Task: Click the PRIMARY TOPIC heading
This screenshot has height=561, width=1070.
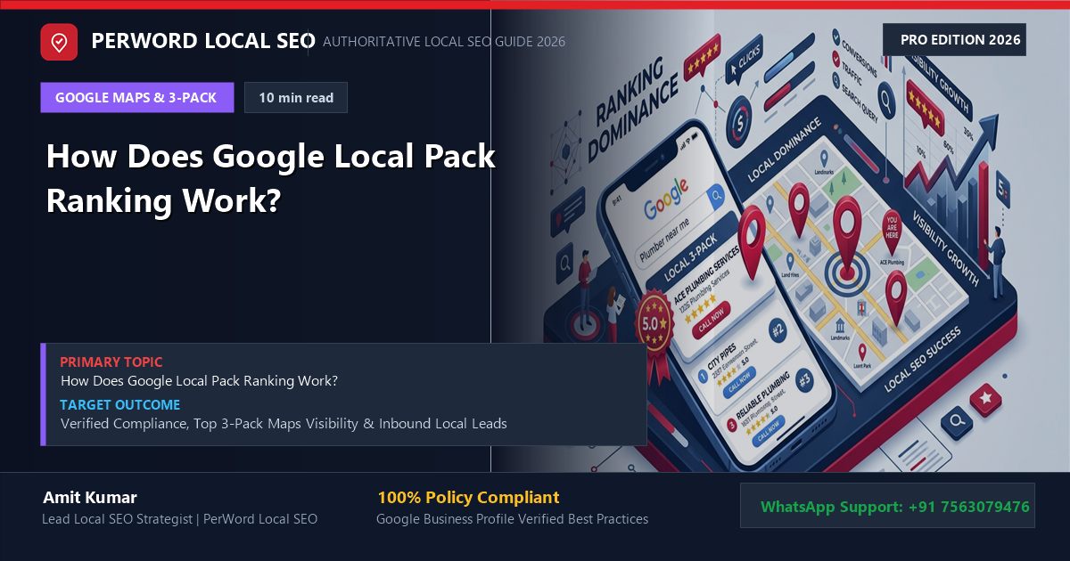Action: (111, 362)
